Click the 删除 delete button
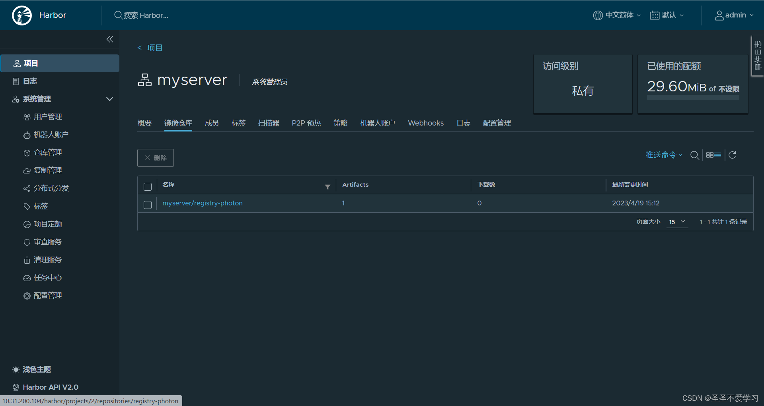Image resolution: width=764 pixels, height=406 pixels. point(156,158)
